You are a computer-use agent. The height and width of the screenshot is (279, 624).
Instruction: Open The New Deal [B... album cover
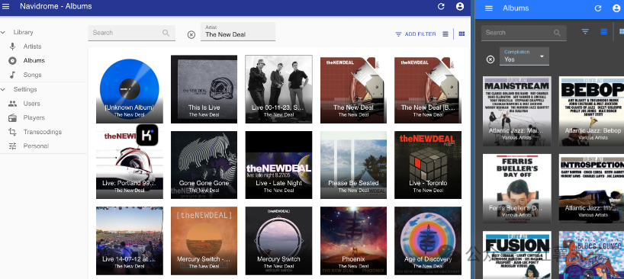click(428, 90)
